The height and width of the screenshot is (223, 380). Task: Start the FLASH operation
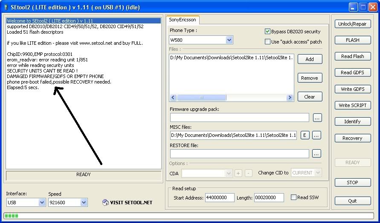click(353, 40)
